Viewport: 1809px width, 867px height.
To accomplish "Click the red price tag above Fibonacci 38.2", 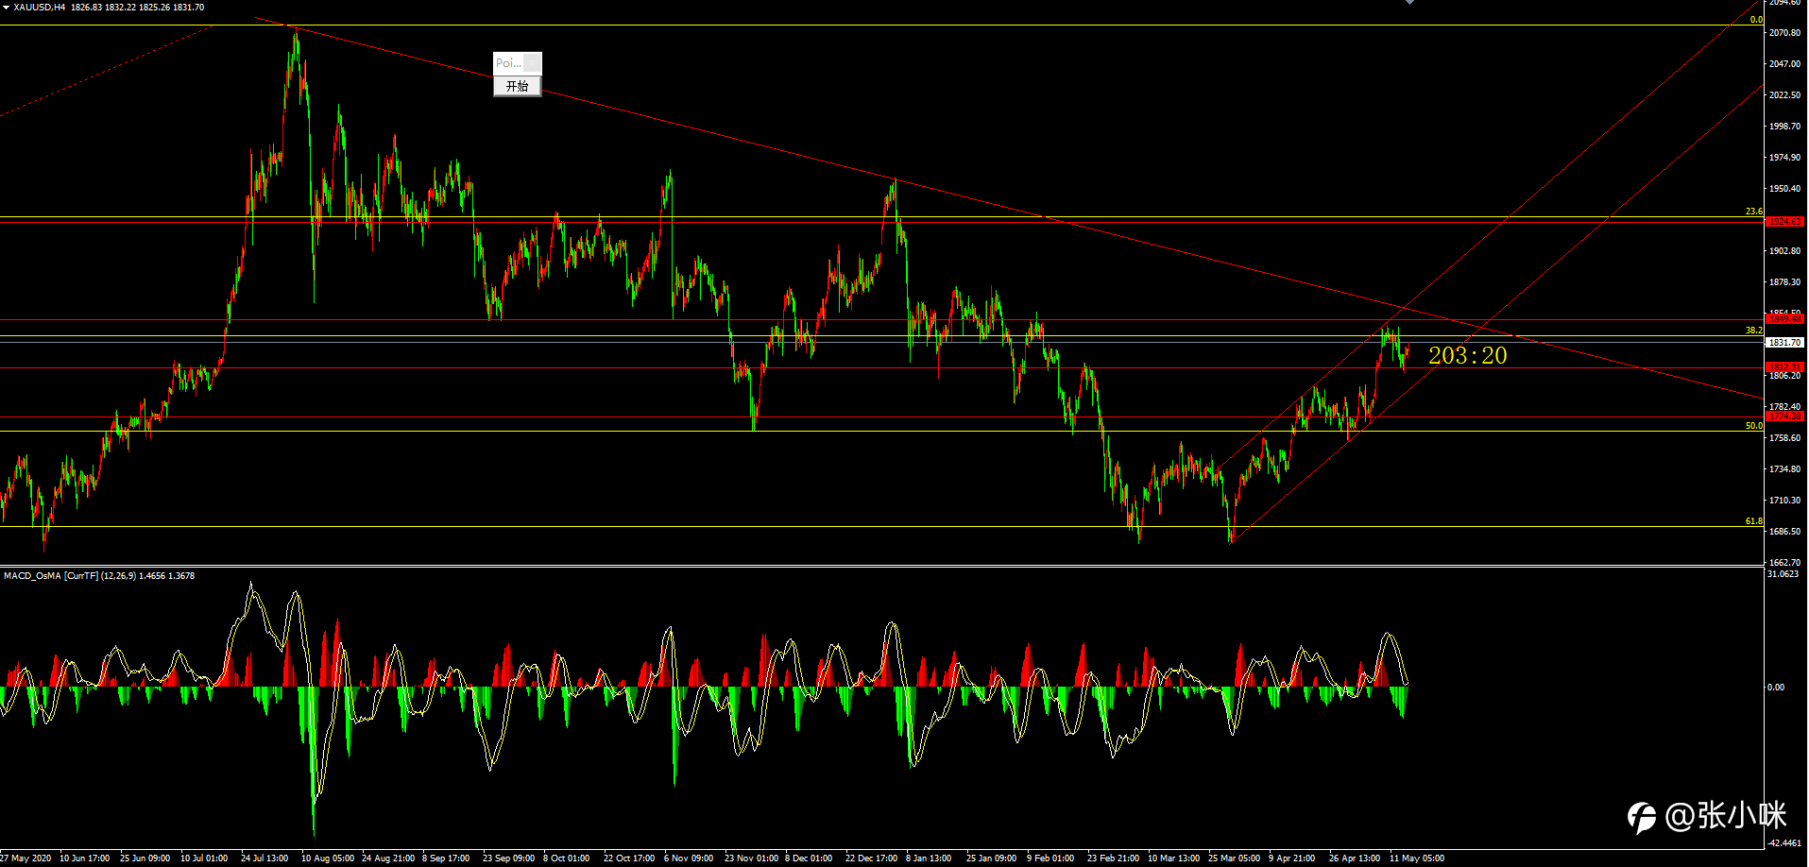I will [x=1784, y=319].
